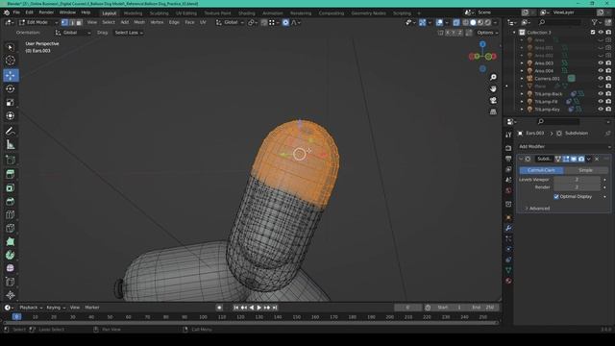Open the Mesh menu in viewport header
This screenshot has width=615, height=346.
(x=139, y=22)
